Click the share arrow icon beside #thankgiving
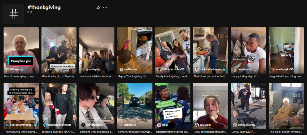The image size is (307, 135). (x=98, y=8)
